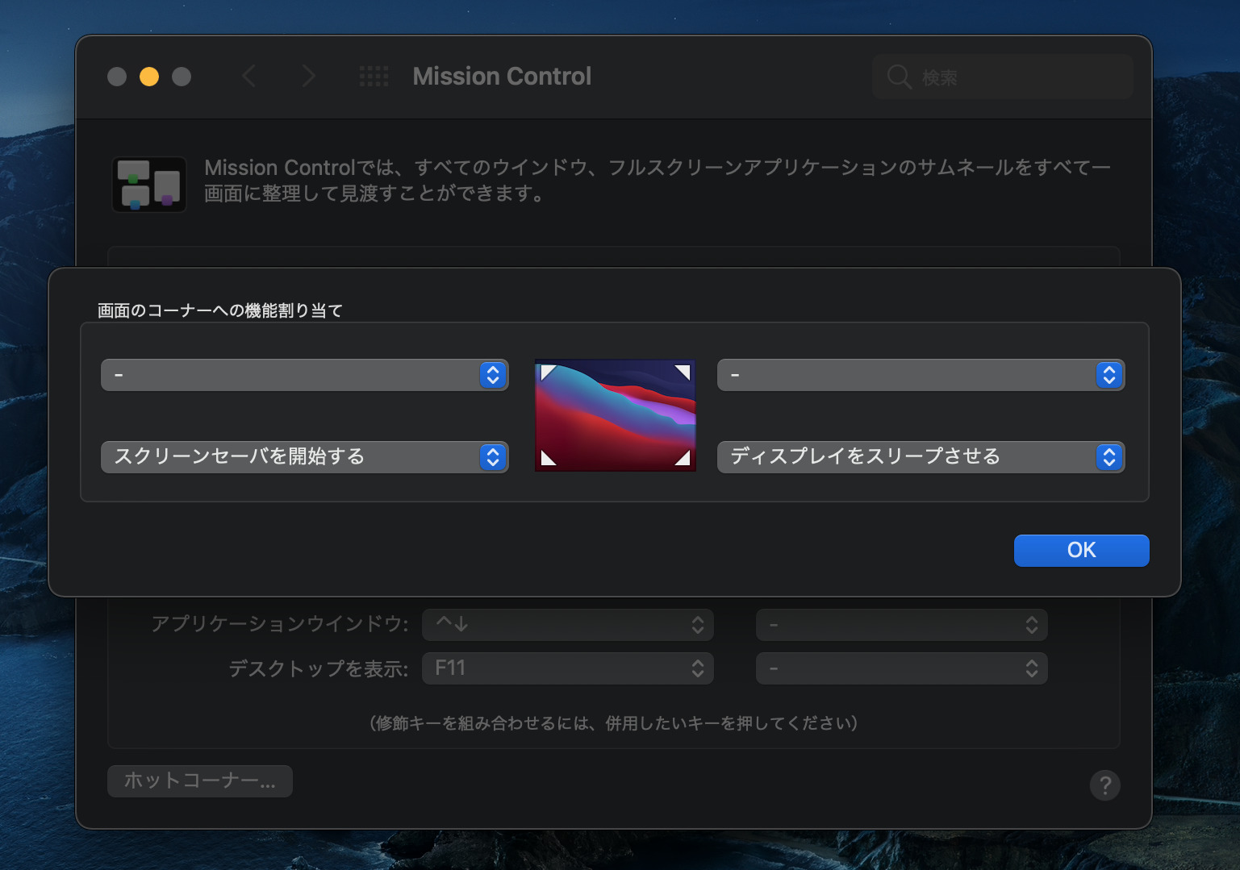Screen dimensions: 1240x870
Task: Open デスクトップを表示 F11 key dropdown
Action: (x=567, y=668)
